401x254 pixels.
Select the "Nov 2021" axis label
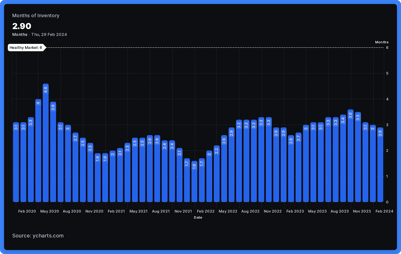point(183,211)
